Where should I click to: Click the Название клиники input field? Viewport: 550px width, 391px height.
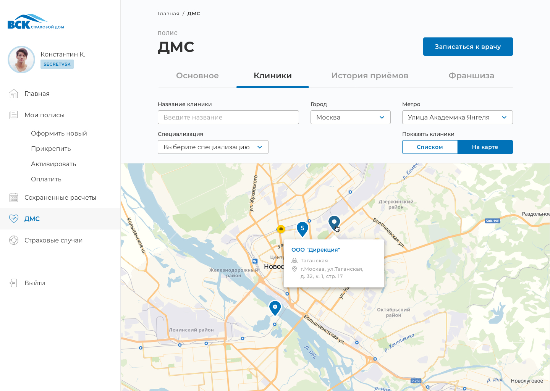coord(228,117)
